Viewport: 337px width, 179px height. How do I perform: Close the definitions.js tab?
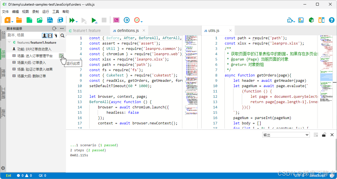point(144,30)
